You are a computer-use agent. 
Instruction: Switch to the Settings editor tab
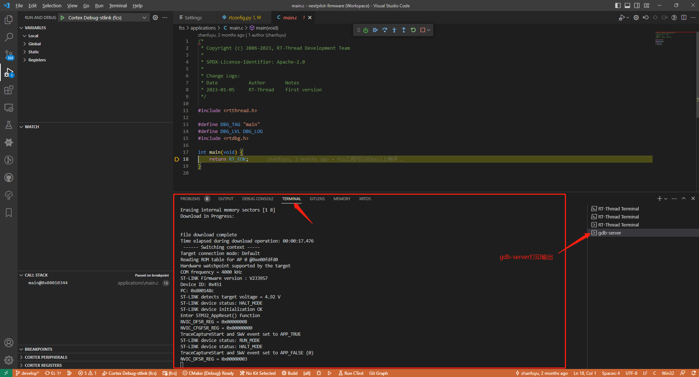193,18
